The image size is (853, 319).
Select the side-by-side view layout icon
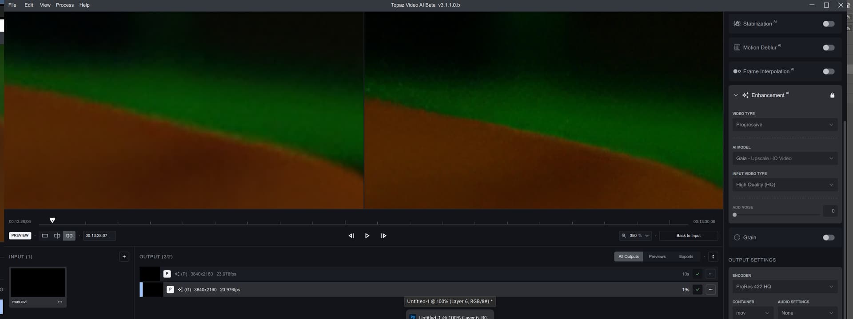pyautogui.click(x=69, y=236)
